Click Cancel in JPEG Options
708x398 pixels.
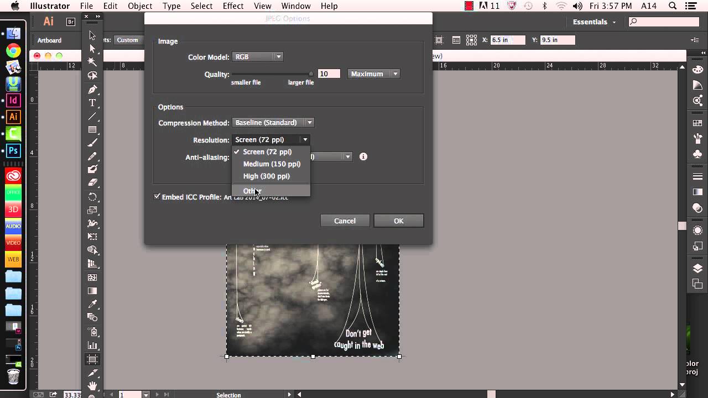tap(345, 221)
